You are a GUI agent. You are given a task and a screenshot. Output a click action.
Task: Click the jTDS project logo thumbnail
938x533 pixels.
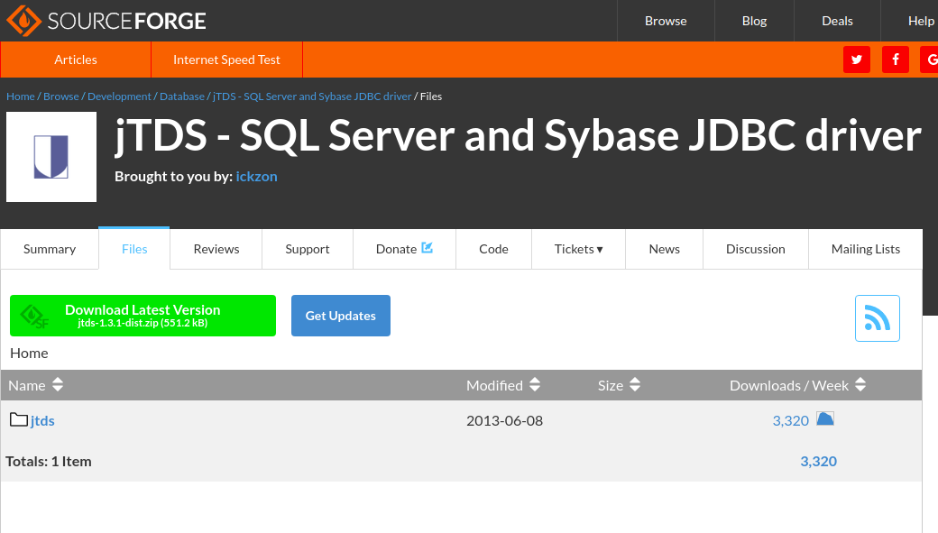51,157
